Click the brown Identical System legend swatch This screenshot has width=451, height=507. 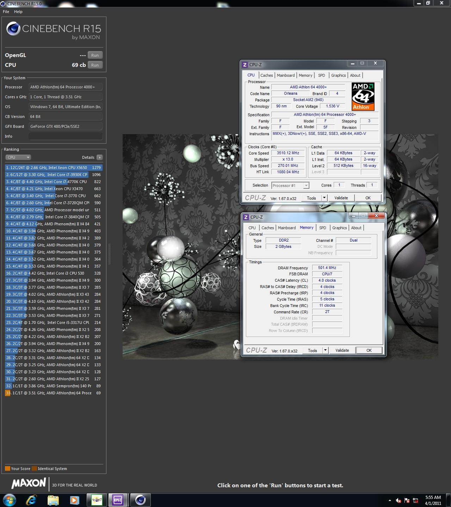tap(34, 469)
